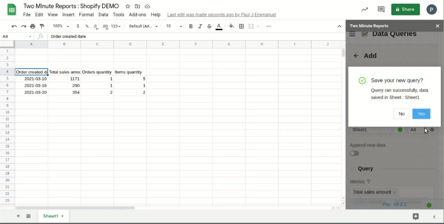
Task: Click the name box showing A4
Action: coord(16,36)
